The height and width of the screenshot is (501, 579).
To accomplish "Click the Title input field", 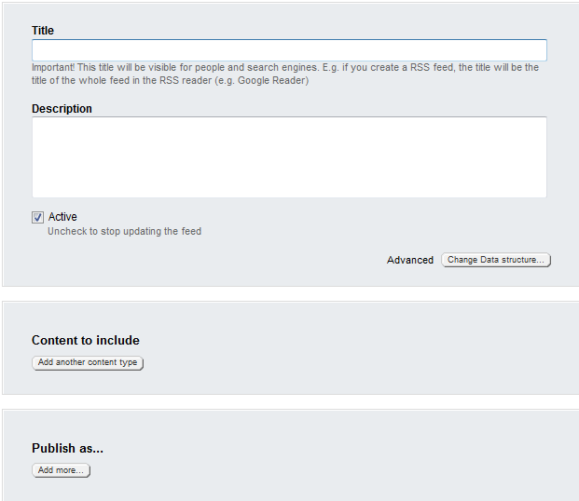I will click(x=289, y=50).
